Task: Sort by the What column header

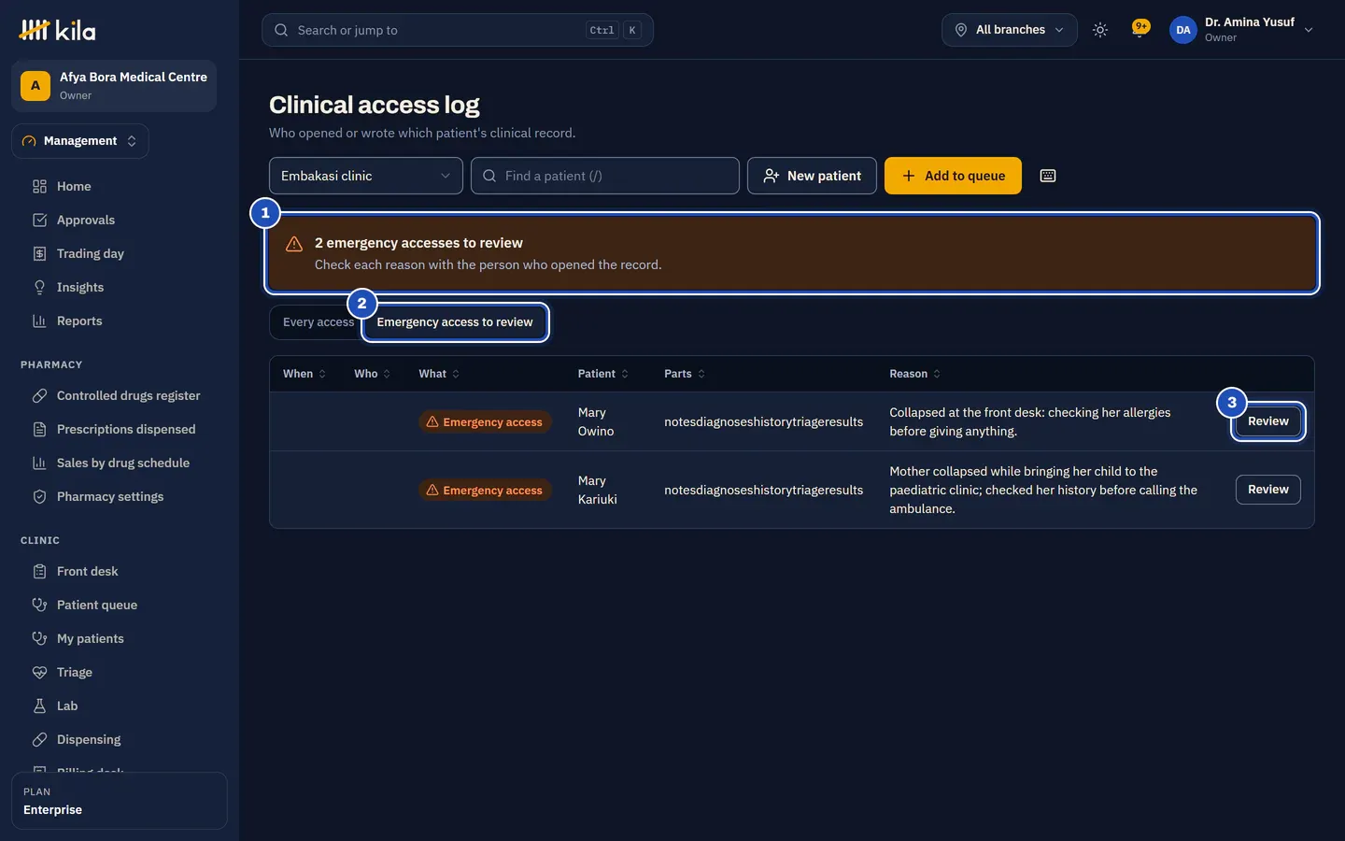Action: click(439, 374)
